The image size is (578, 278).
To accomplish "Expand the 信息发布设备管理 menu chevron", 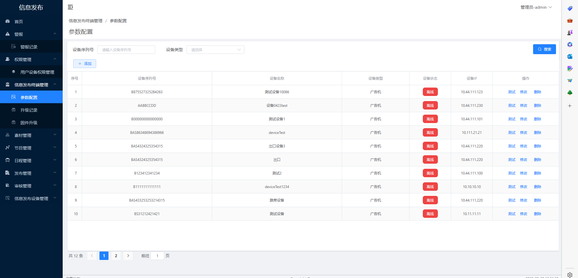I will [x=55, y=198].
